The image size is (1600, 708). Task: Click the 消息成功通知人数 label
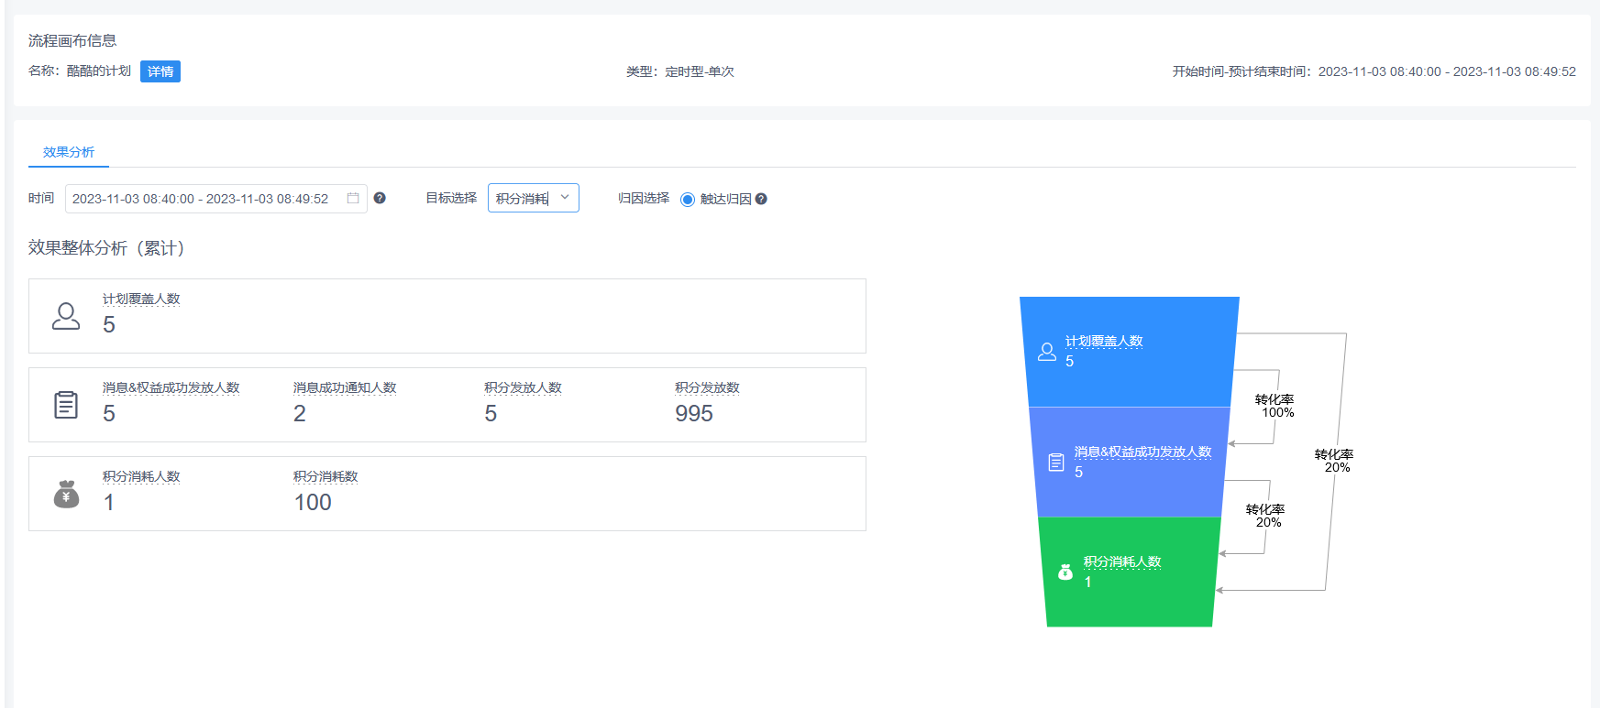tap(345, 388)
